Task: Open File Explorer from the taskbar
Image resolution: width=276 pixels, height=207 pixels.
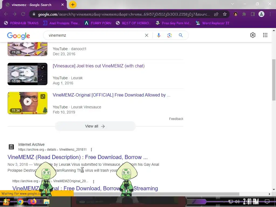Action: (x=47, y=202)
